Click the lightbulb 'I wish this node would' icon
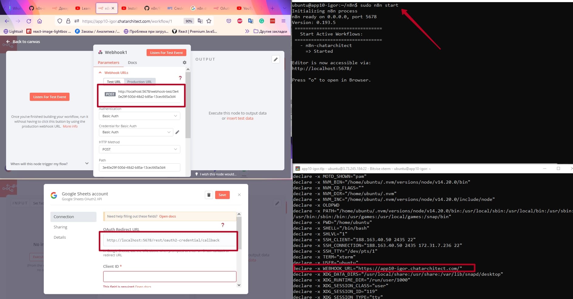Image resolution: width=573 pixels, height=299 pixels. (196, 174)
